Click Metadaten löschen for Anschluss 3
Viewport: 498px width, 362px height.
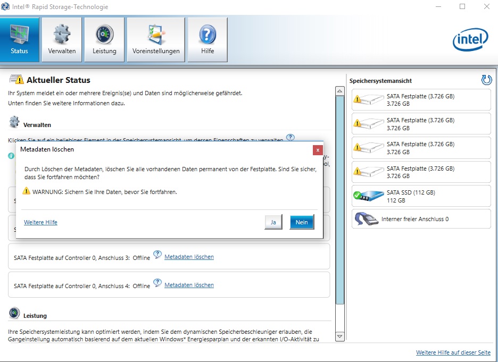189,257
